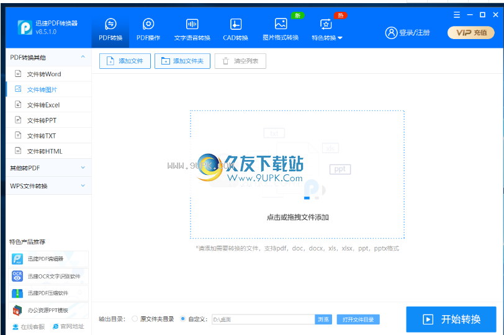Select 文件转Word in sidebar
504x335 pixels.
click(48, 74)
